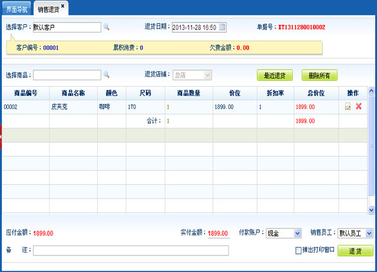The height and width of the screenshot is (272, 377).
Task: Click the 合计 label in totals row
Action: 154,121
